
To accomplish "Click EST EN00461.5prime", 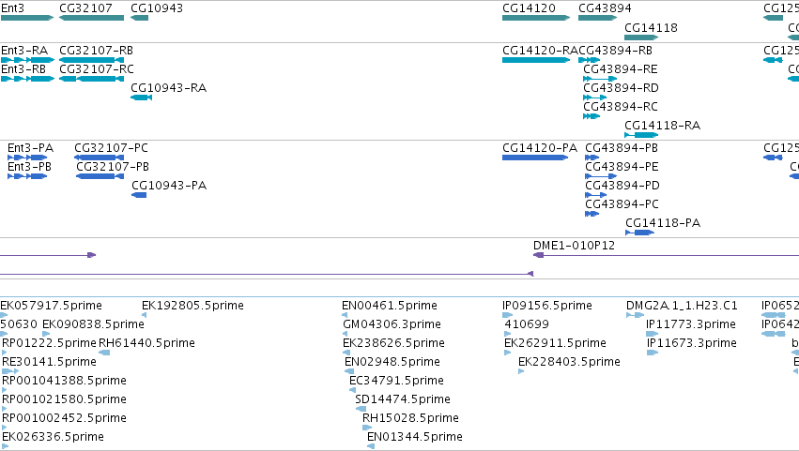I will pos(345,315).
